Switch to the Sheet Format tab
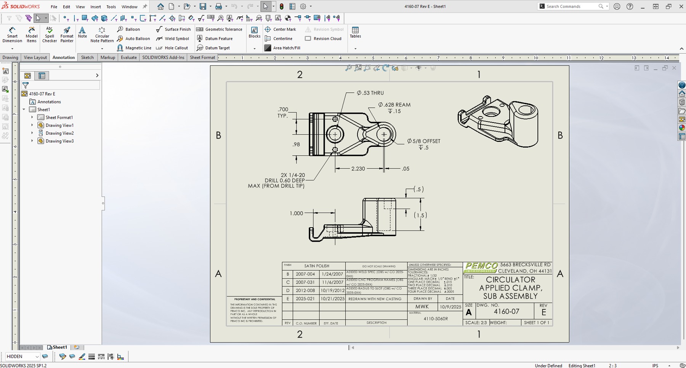The image size is (686, 368). 202,57
